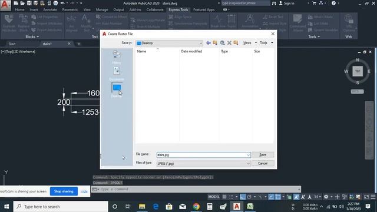The width and height of the screenshot is (377, 212).
Task: Sort file list by Date modified header
Action: coord(191,51)
